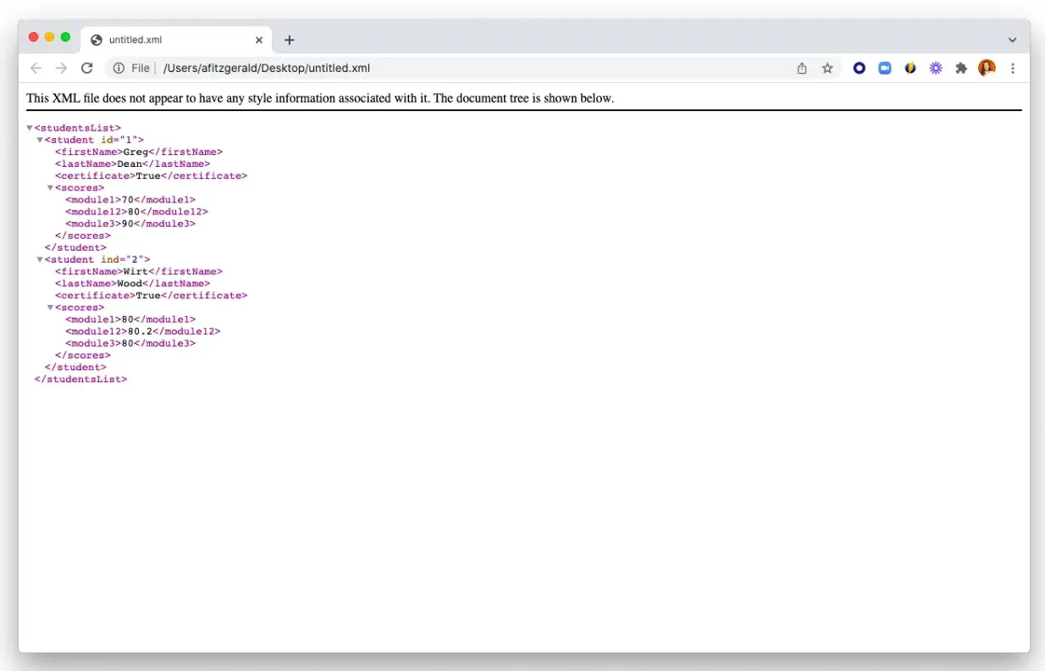
Task: Collapse the studentsList root node
Action: (x=30, y=129)
